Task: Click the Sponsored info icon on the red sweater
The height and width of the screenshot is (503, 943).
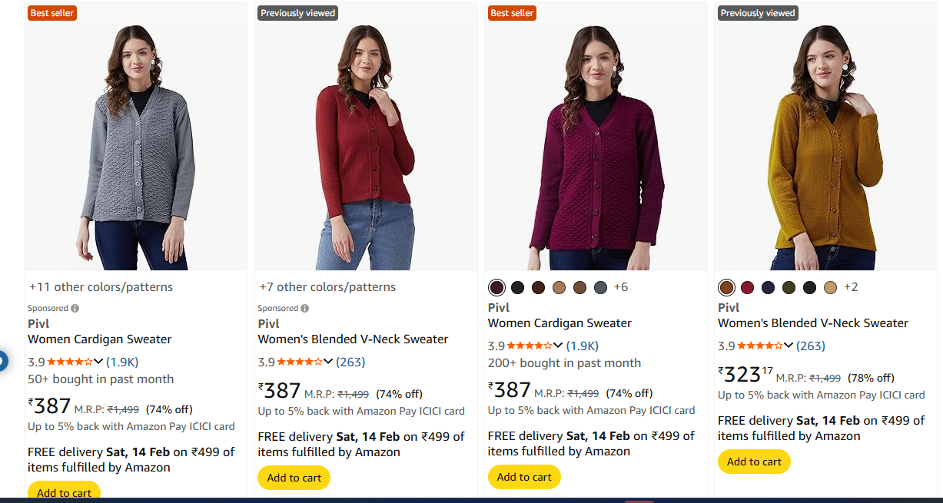Action: click(x=305, y=309)
